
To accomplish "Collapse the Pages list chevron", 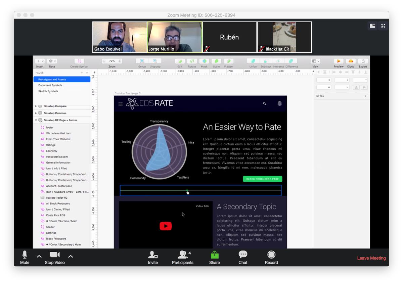I will point(87,73).
